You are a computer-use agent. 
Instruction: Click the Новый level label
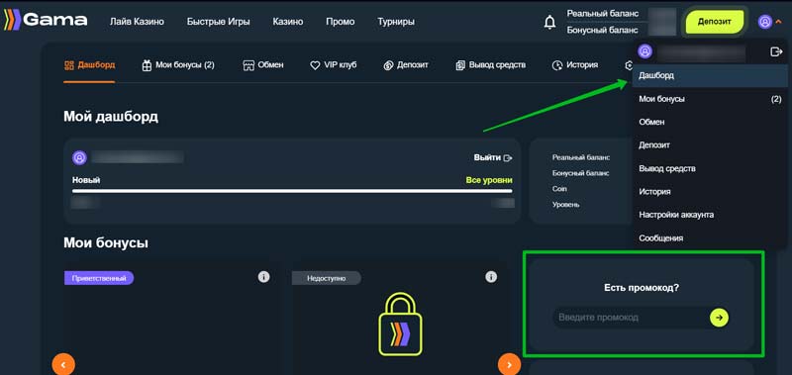pyautogui.click(x=86, y=180)
